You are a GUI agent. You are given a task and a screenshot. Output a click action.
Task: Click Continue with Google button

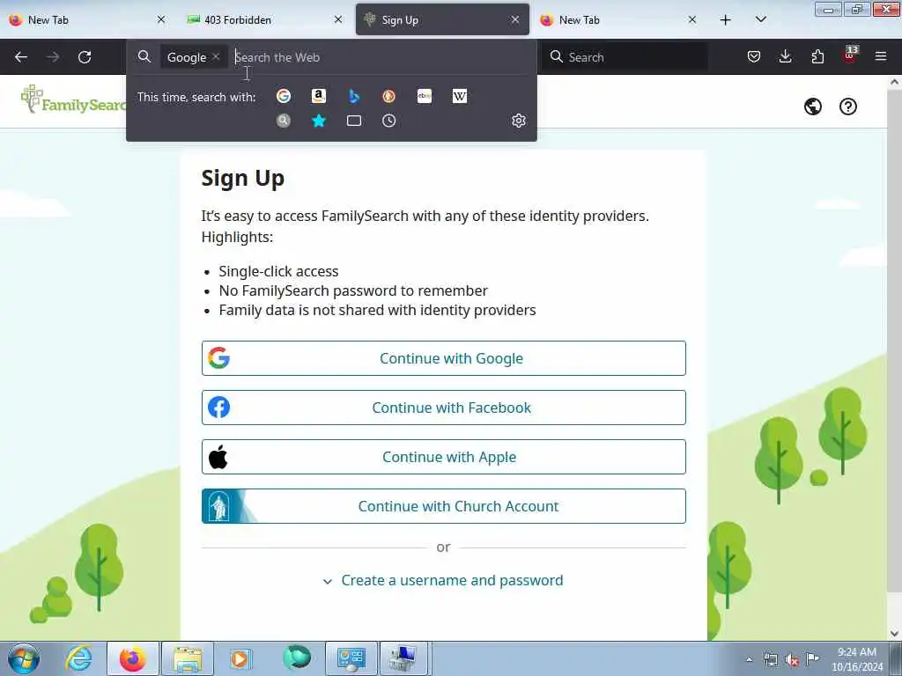444,358
